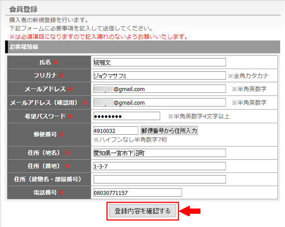Viewport: 285px width, 227px height.
Task: Click the ※全角カタカナ hint text
Action: coord(248,76)
